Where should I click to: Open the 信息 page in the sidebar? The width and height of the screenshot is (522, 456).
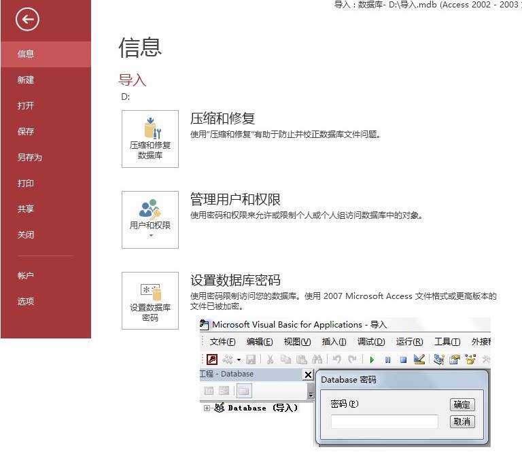(46, 54)
